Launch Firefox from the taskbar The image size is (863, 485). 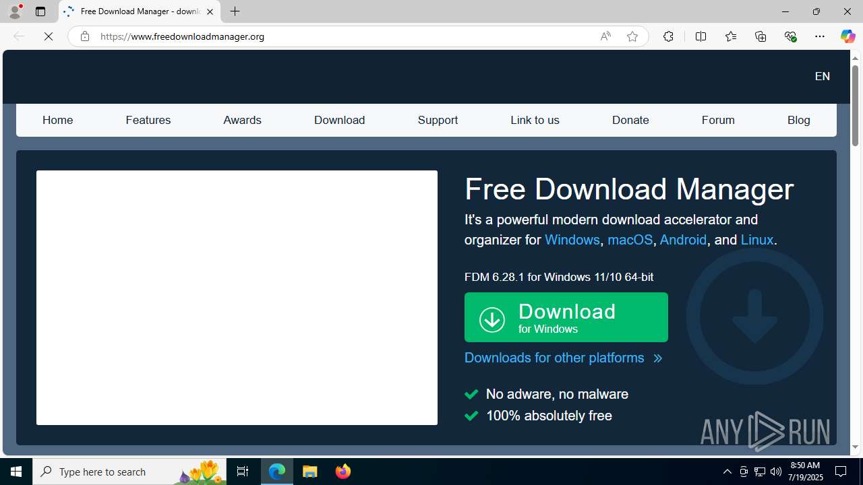pyautogui.click(x=343, y=472)
